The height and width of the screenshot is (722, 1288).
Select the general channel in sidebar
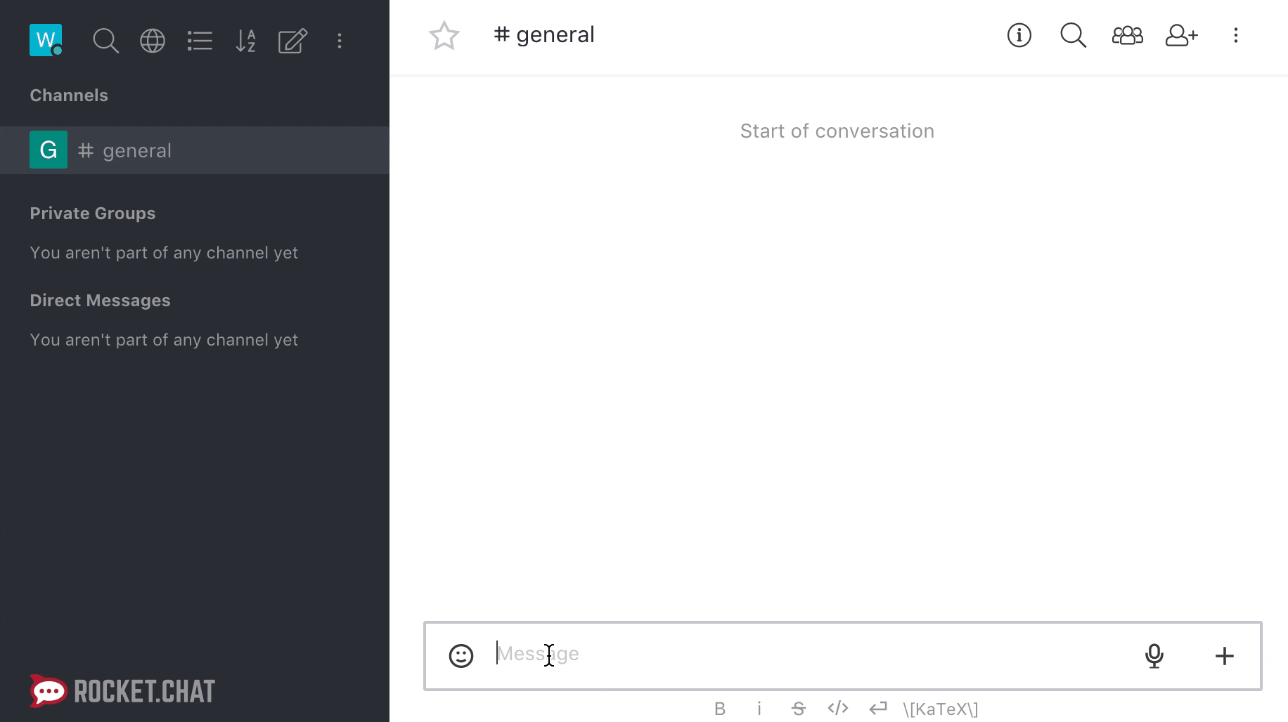(195, 150)
